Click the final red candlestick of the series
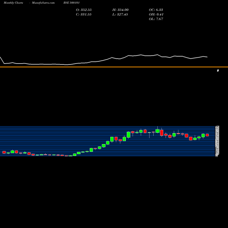The image size is (228, 228). tap(207, 135)
